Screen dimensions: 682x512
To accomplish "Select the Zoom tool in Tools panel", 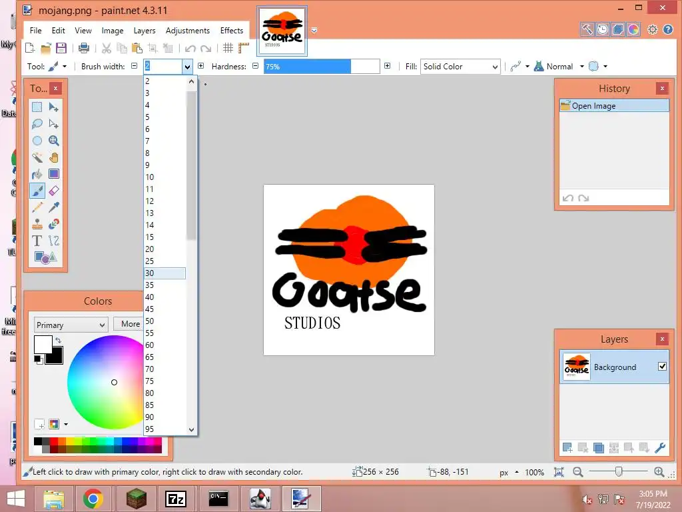I will click(54, 141).
